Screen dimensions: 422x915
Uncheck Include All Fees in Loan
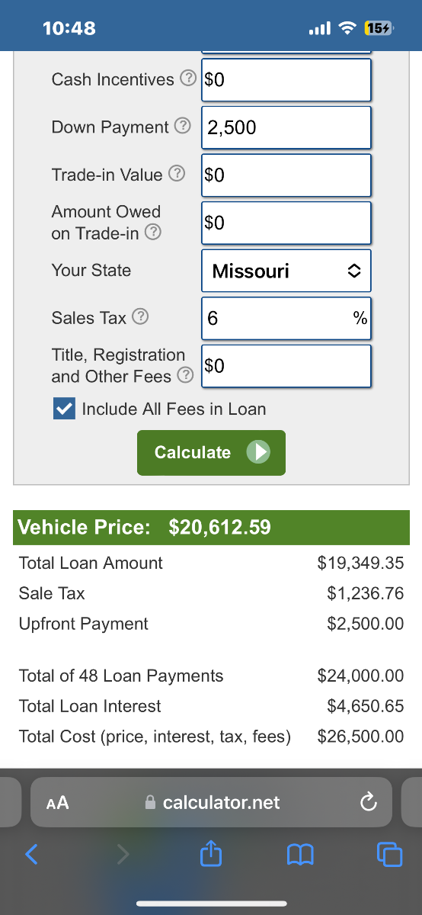point(63,409)
